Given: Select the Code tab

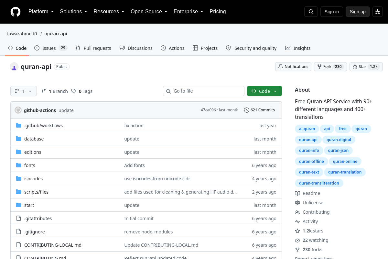Looking at the screenshot, I should [17, 48].
